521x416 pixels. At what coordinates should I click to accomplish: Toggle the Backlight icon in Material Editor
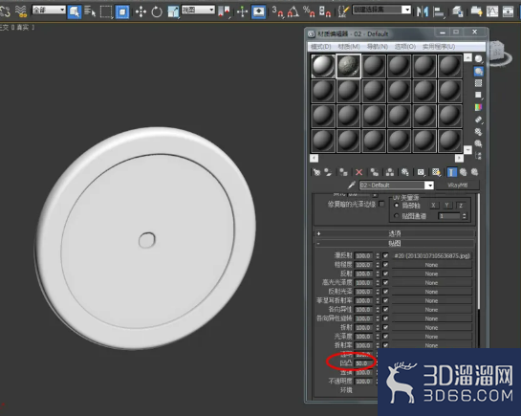click(479, 71)
